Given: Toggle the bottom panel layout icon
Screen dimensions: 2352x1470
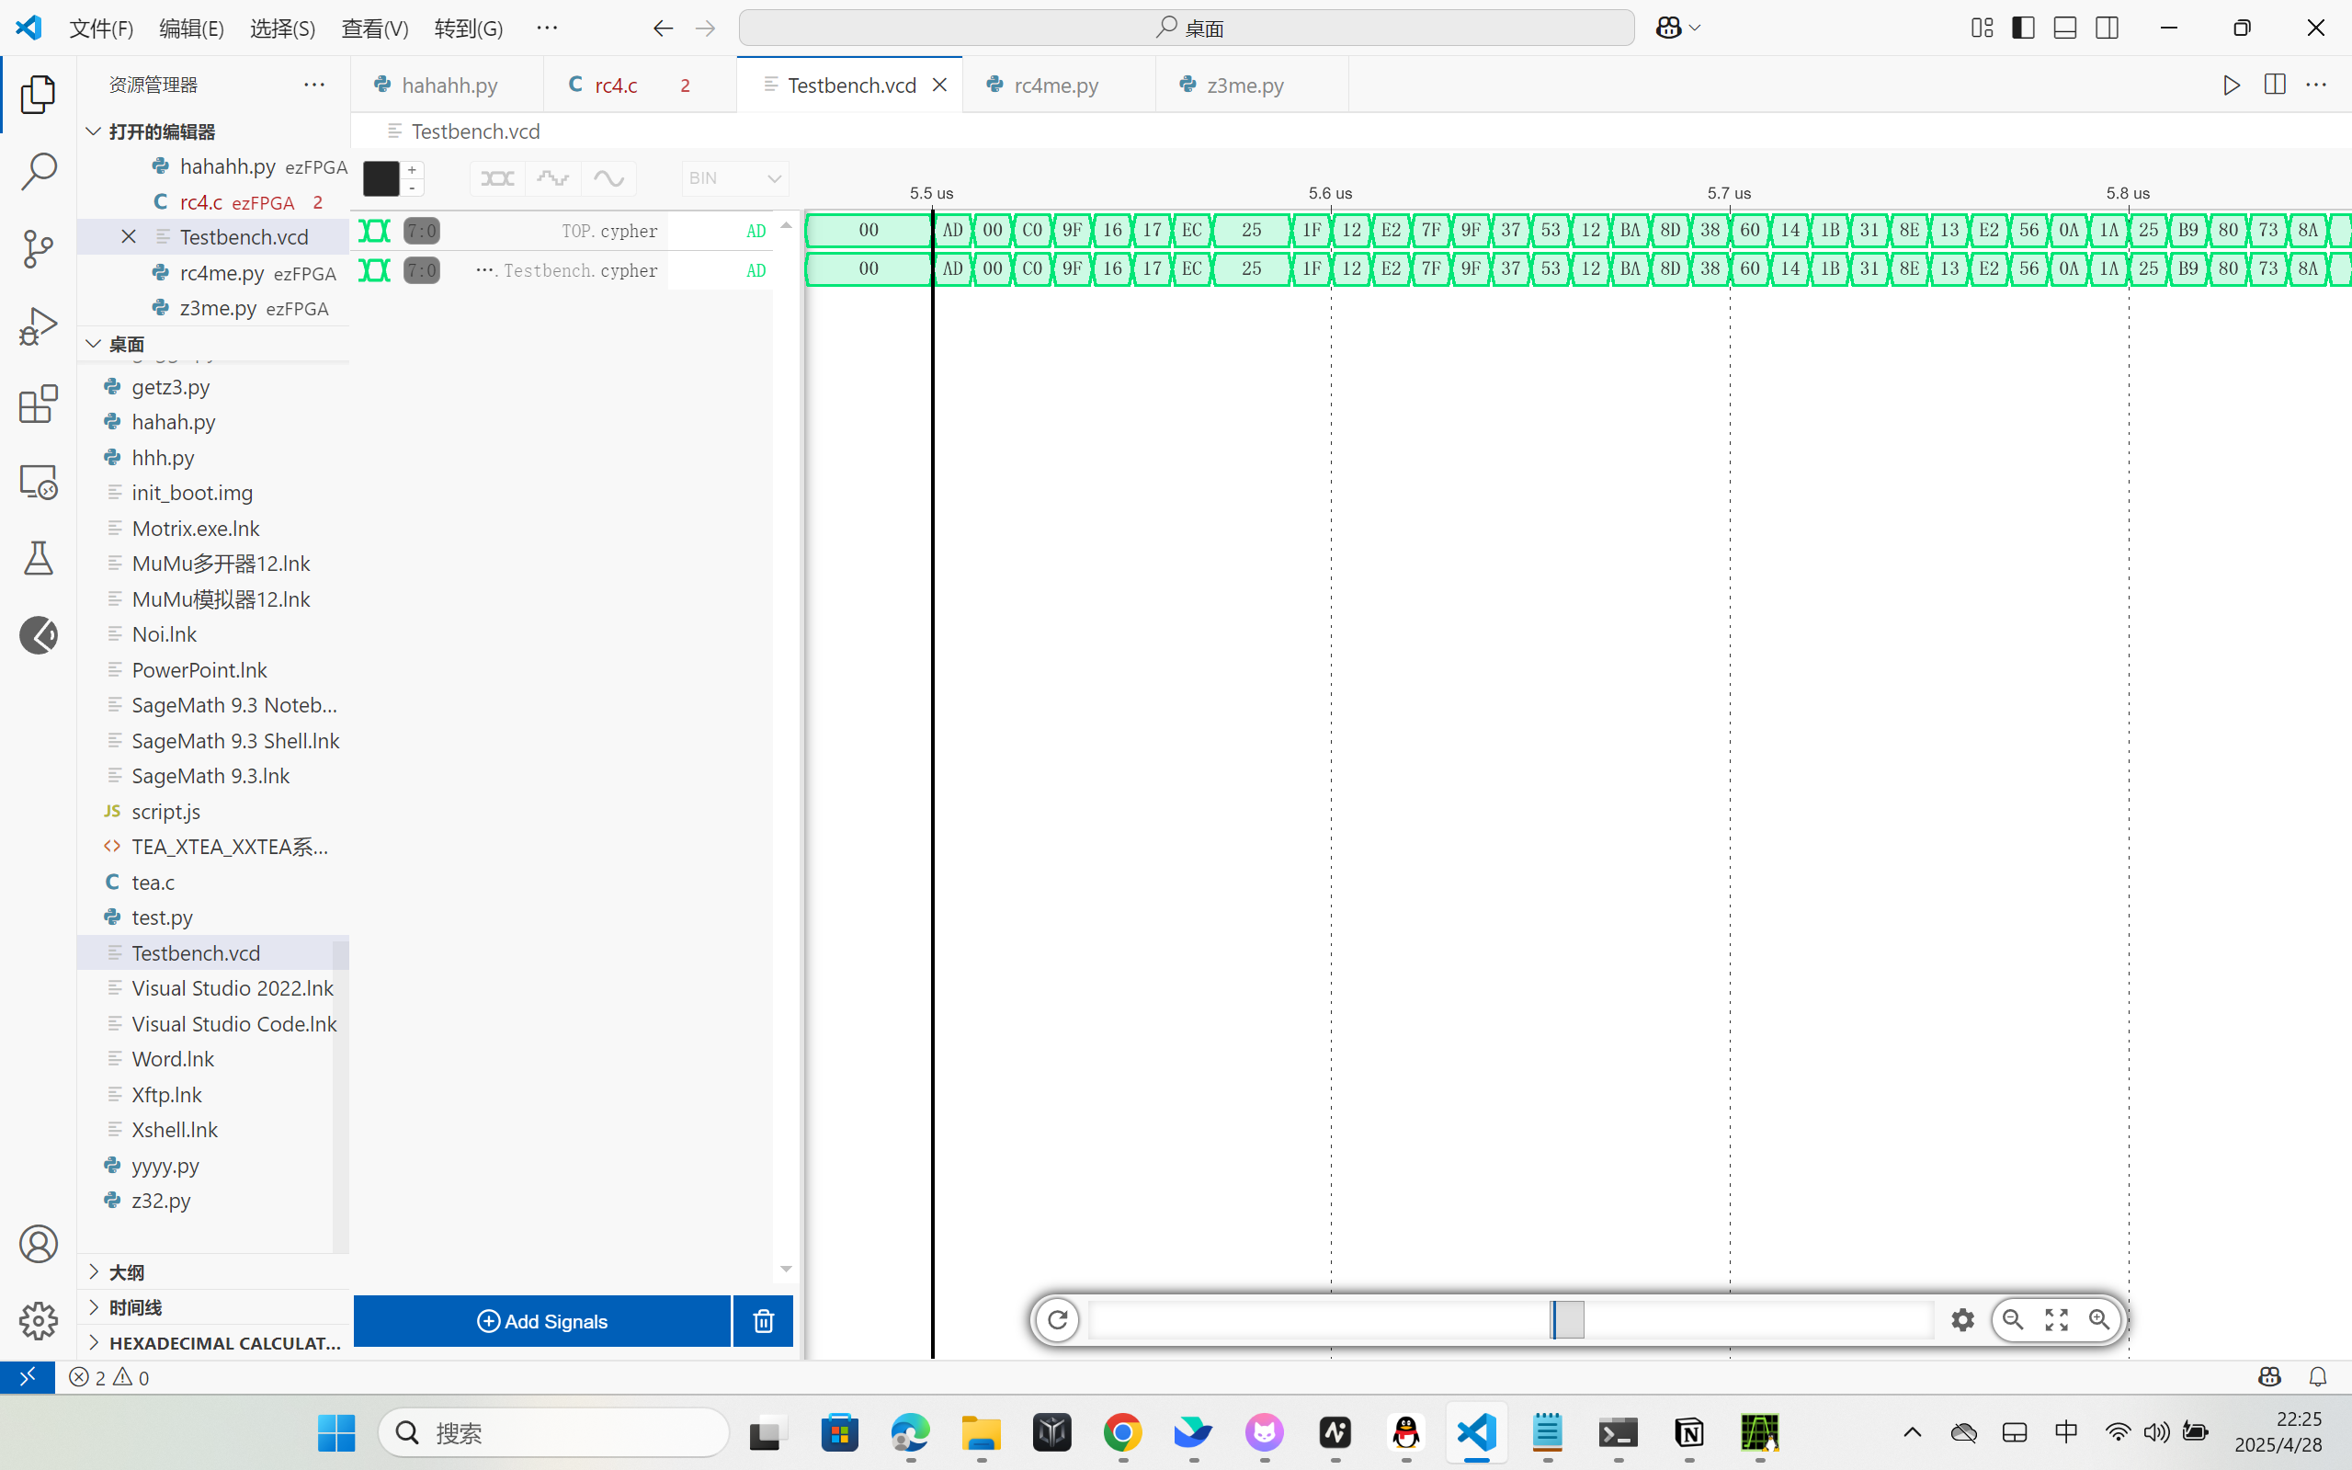Looking at the screenshot, I should click(2065, 28).
